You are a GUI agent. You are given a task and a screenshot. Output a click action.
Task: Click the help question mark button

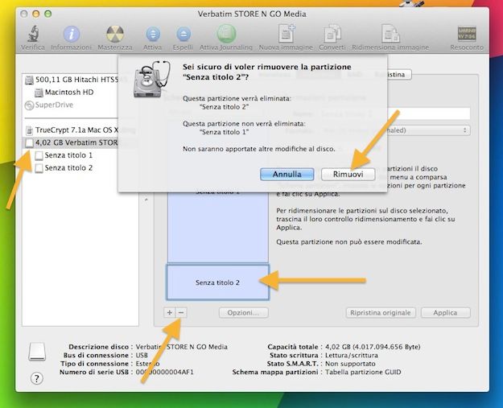36,378
